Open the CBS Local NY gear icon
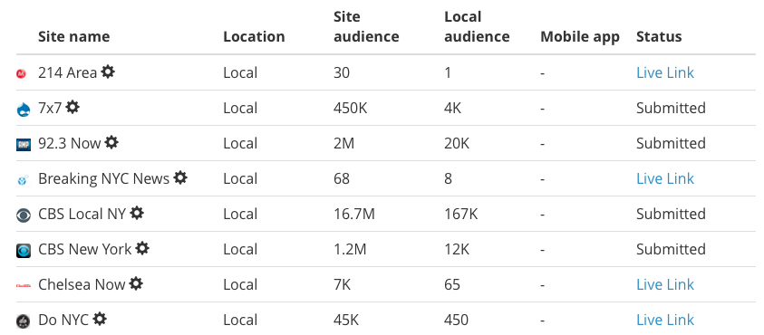 click(x=137, y=213)
